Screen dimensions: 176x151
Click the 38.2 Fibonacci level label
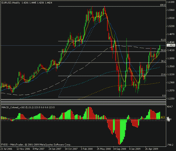163,61
